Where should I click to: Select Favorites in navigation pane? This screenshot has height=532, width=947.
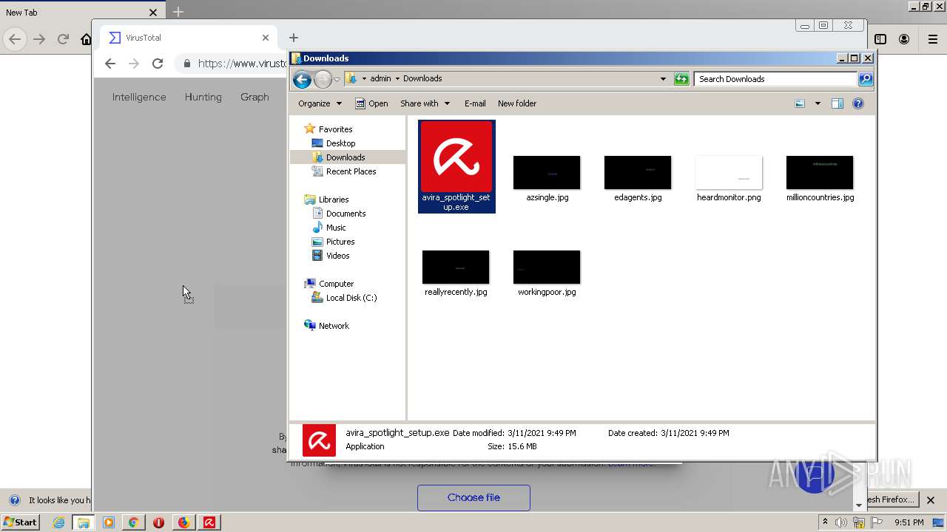click(335, 129)
